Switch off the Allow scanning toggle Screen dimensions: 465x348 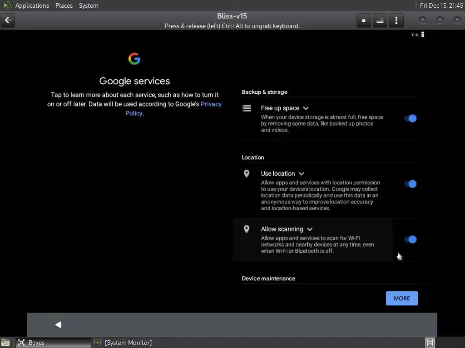click(x=411, y=239)
